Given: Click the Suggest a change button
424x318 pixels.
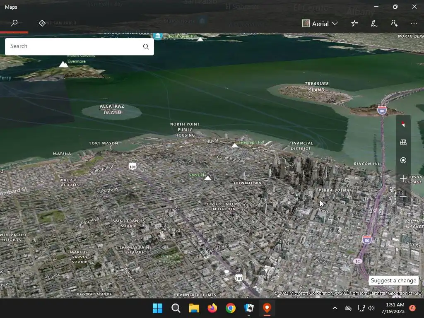Looking at the screenshot, I should click(x=393, y=280).
